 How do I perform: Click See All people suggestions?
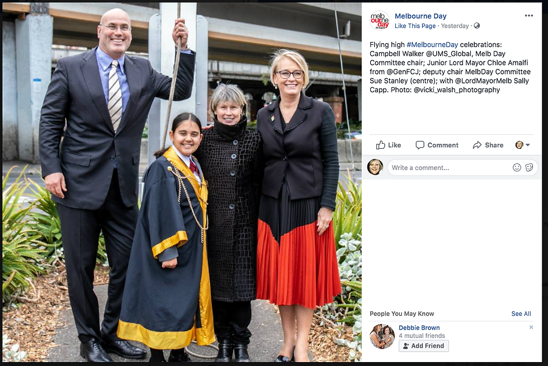point(521,314)
